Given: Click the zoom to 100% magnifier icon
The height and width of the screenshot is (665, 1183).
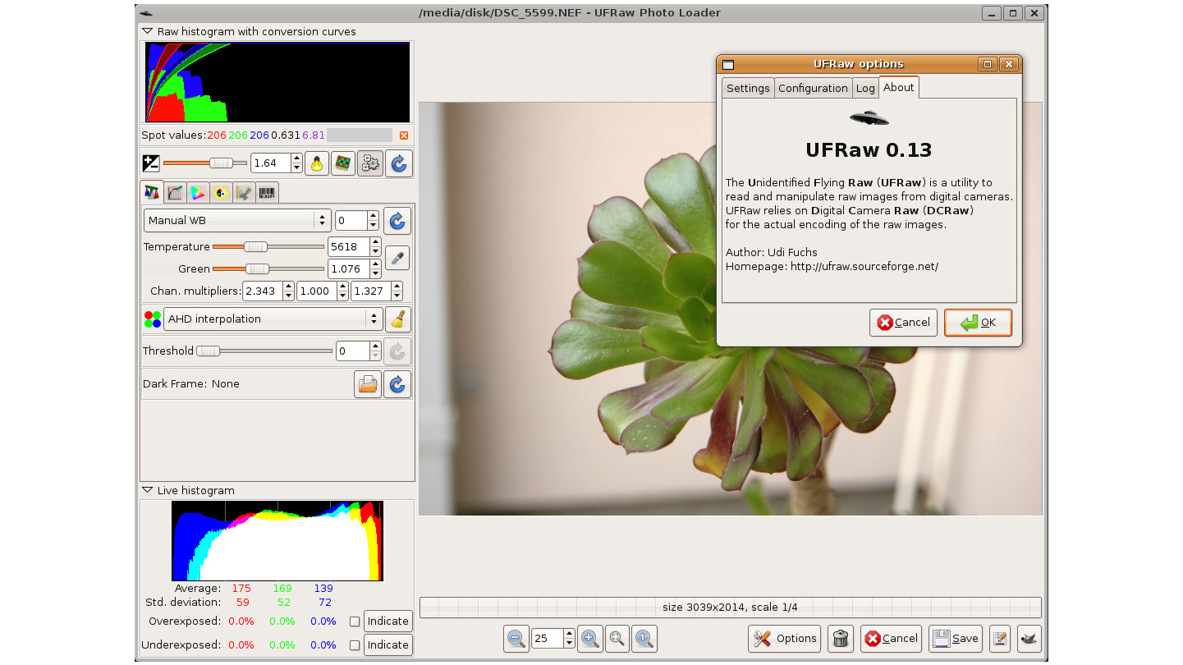Looking at the screenshot, I should click(x=644, y=639).
